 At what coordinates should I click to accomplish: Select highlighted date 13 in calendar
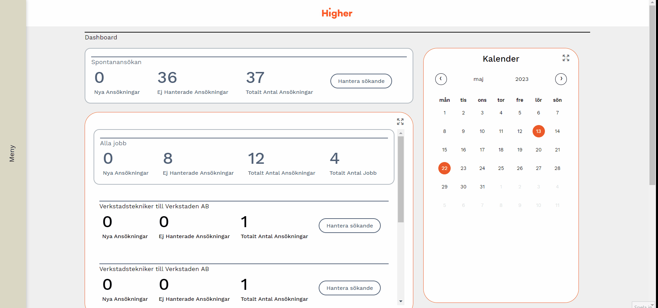538,131
